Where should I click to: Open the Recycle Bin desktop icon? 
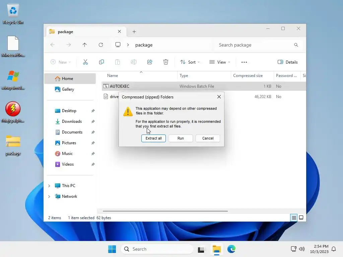pos(13,14)
